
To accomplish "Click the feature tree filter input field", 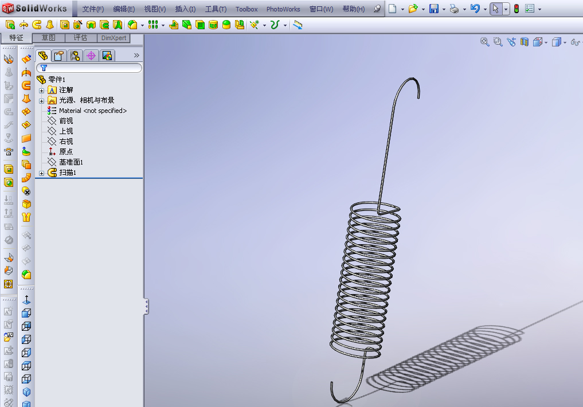I will 89,68.
